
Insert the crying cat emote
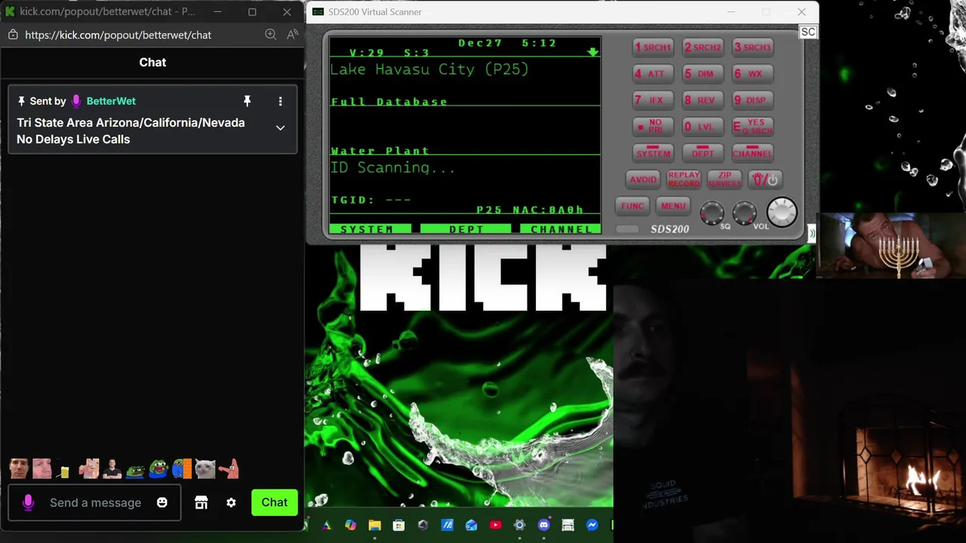click(205, 469)
